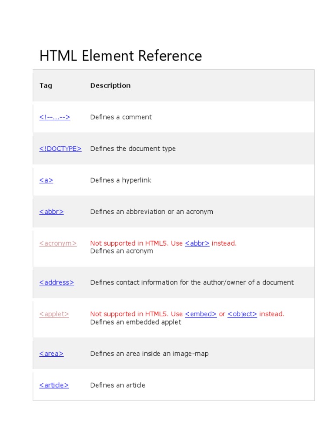Image resolution: width=334 pixels, height=446 pixels.
Task: Click the HTML Element Reference heading
Action: pos(120,56)
